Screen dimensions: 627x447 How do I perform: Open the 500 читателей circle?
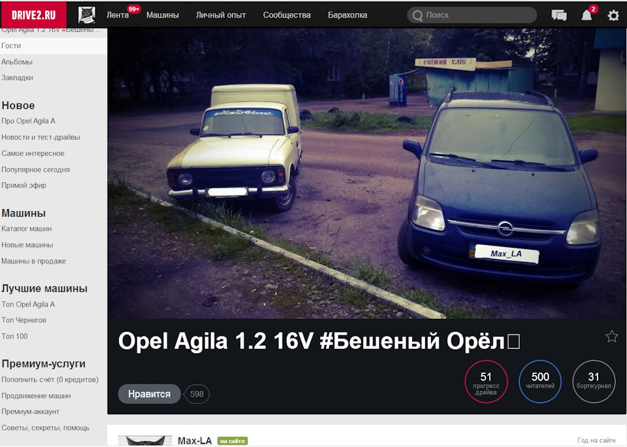coord(540,382)
